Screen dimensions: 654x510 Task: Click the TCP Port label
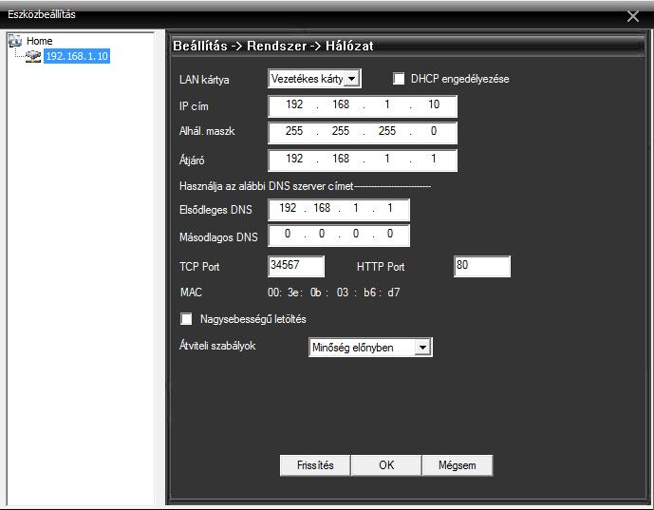click(x=199, y=267)
